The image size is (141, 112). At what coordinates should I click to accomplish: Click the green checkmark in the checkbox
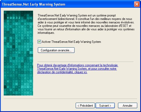coord(39,42)
